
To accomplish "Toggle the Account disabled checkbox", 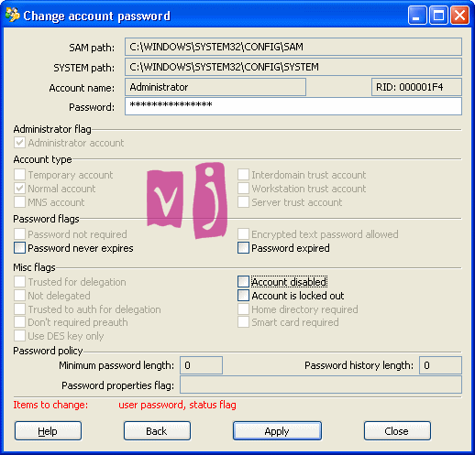I will click(243, 282).
